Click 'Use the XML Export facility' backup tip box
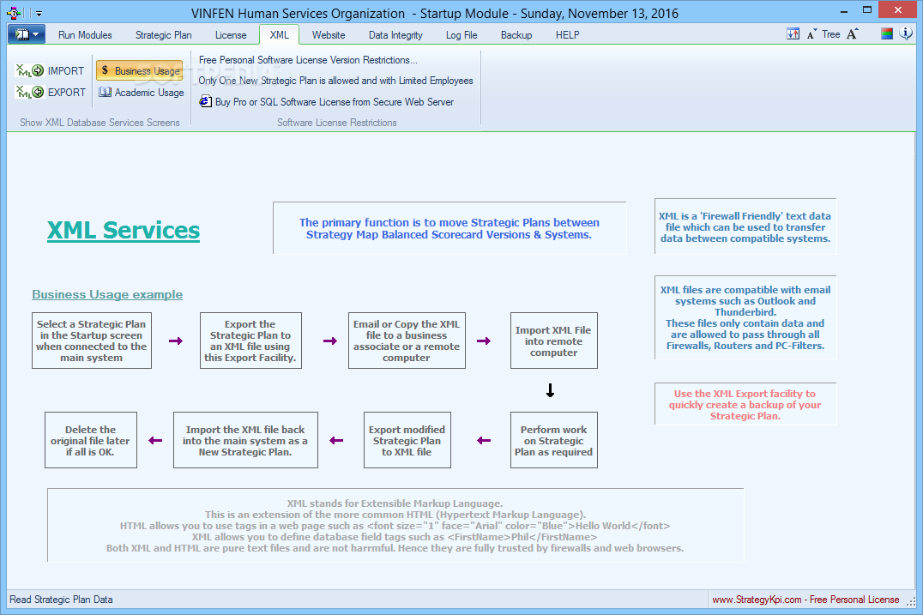This screenshot has width=923, height=615. (x=745, y=404)
